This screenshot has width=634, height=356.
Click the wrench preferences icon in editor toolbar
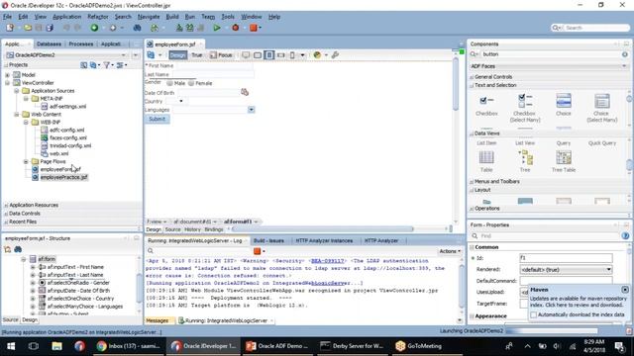point(335,55)
